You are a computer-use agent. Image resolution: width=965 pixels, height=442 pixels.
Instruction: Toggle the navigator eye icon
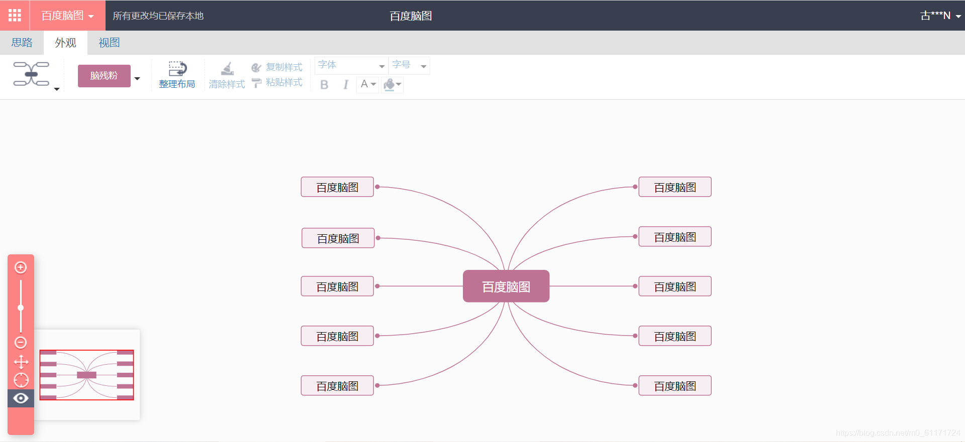click(x=21, y=398)
